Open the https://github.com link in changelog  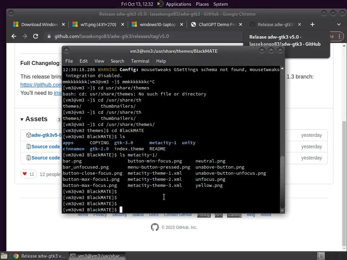[x=41, y=85]
